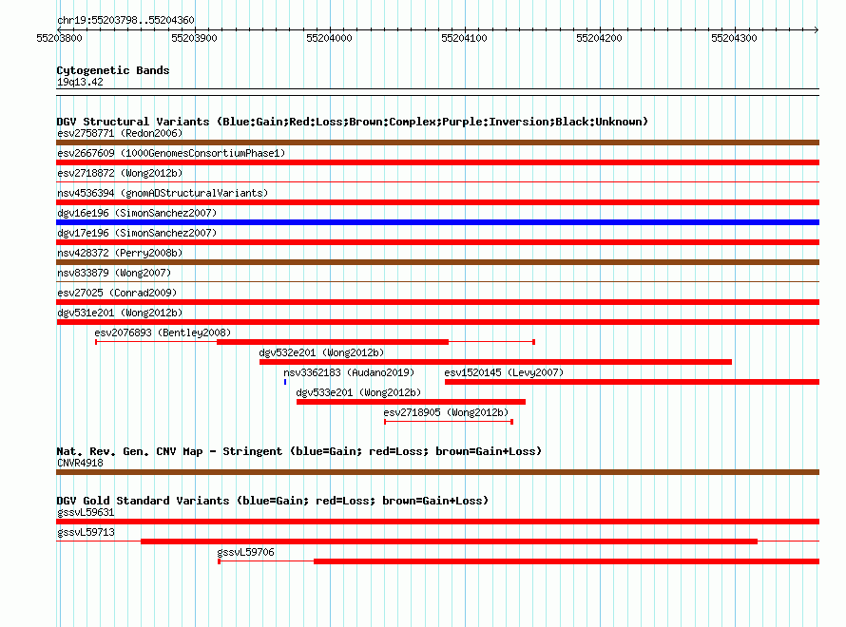Open the esv27025 (Conrad2009) label
Image resolution: width=846 pixels, height=627 pixels.
[117, 293]
